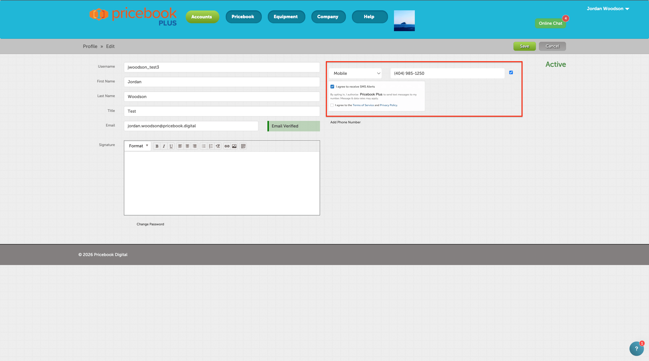Open the Pricebook navigation tab

coord(243,17)
